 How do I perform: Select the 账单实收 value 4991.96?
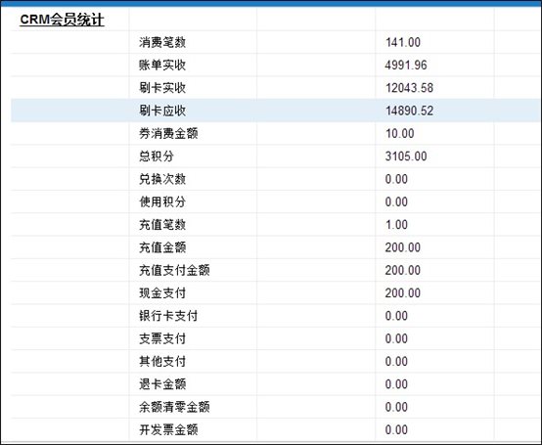tap(406, 65)
